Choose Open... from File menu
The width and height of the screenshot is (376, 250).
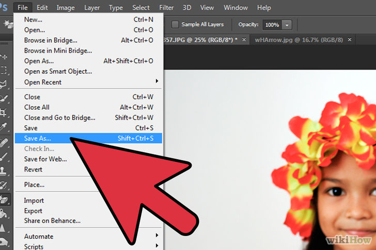[88, 30]
